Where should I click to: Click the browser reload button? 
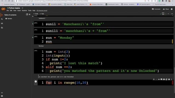[9, 1]
